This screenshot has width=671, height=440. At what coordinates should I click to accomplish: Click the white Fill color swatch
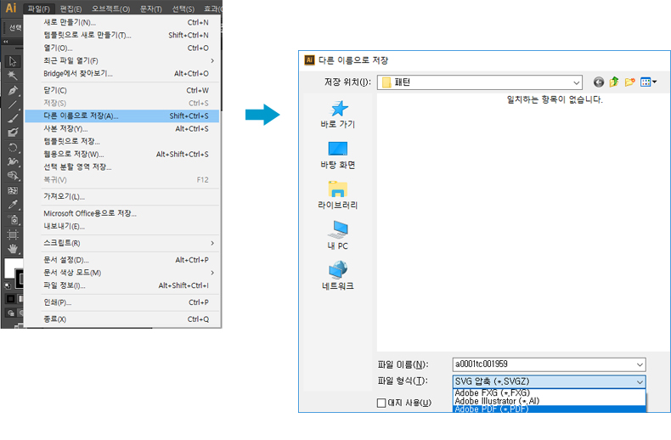pos(10,268)
